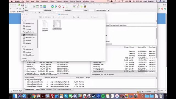Search remote files with binoculars icon

click(85, 7)
